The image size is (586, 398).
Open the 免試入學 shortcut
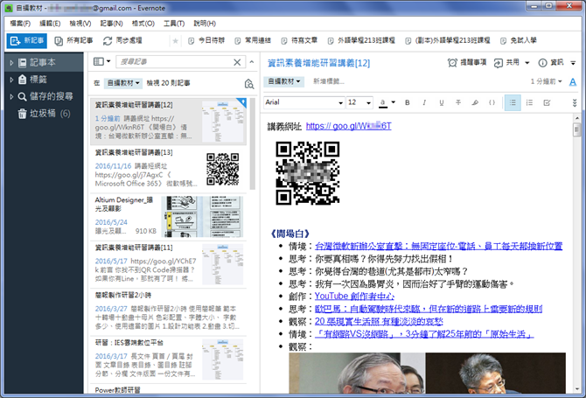pos(519,41)
